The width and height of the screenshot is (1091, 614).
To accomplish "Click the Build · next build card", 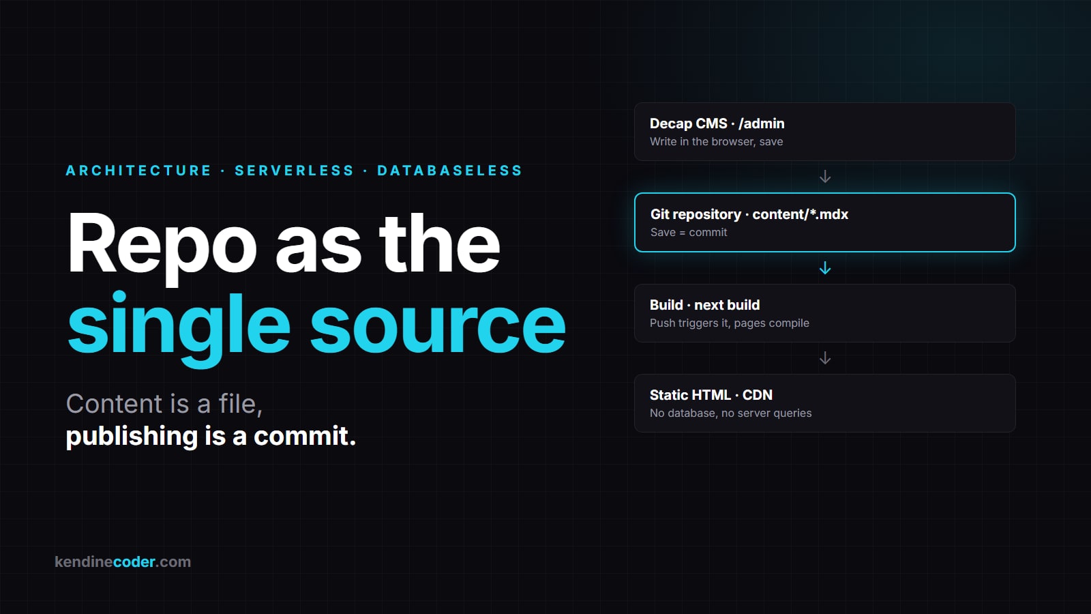I will click(824, 313).
